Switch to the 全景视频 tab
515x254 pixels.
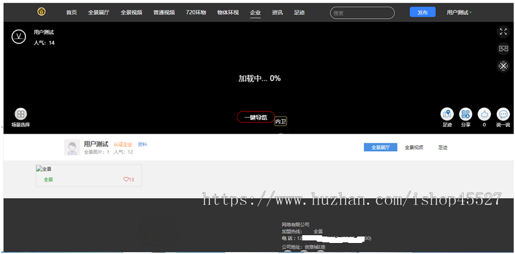[x=414, y=148]
